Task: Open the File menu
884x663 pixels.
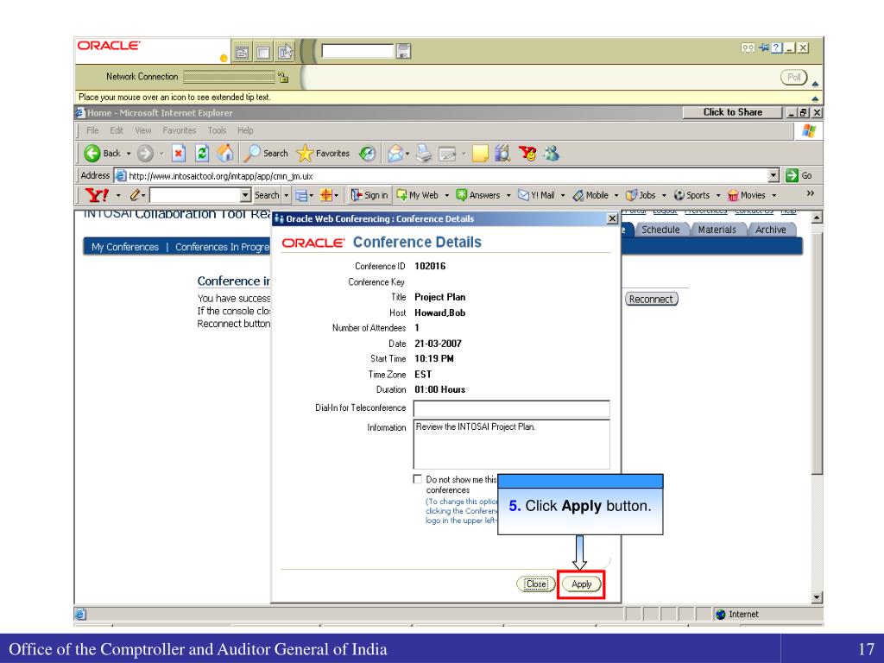Action: 92,130
